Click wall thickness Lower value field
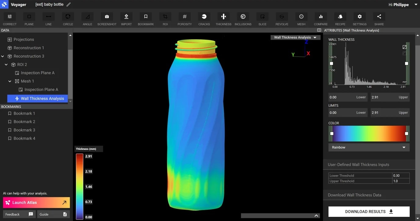 (x=348, y=97)
